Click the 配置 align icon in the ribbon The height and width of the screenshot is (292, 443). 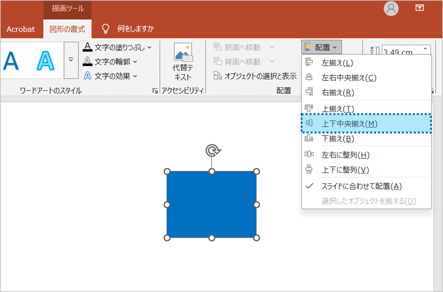[308, 47]
